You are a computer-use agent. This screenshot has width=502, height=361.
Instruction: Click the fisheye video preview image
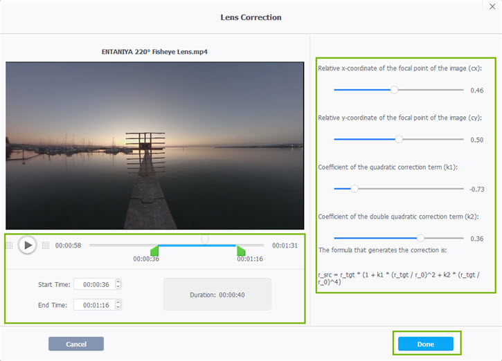pyautogui.click(x=154, y=145)
